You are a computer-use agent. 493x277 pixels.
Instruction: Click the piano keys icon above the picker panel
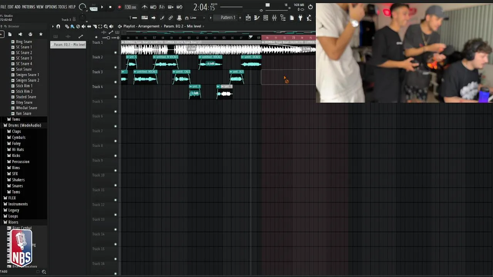point(55,37)
